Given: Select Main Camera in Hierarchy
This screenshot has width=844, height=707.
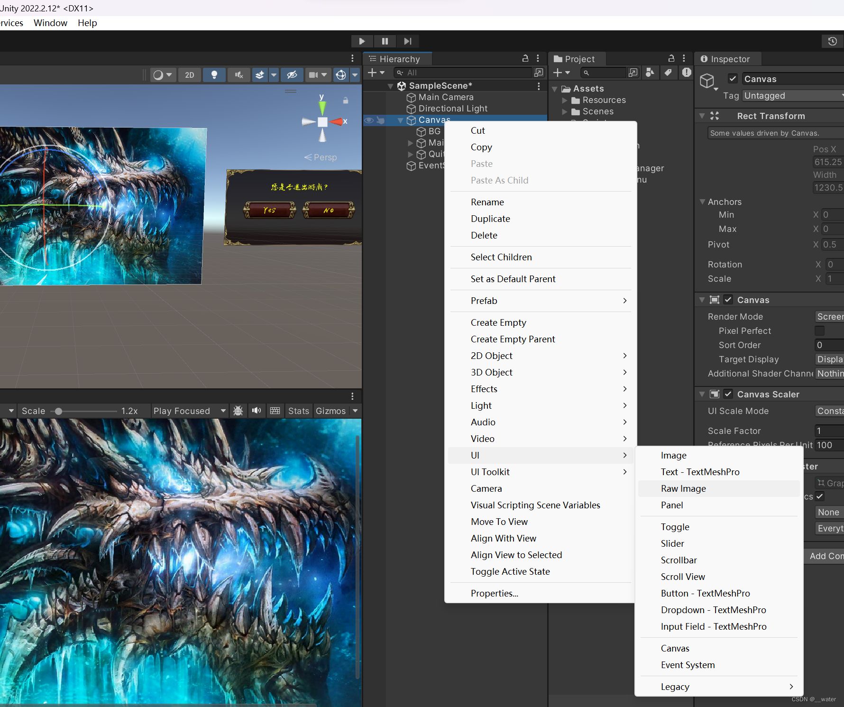Looking at the screenshot, I should tap(446, 97).
